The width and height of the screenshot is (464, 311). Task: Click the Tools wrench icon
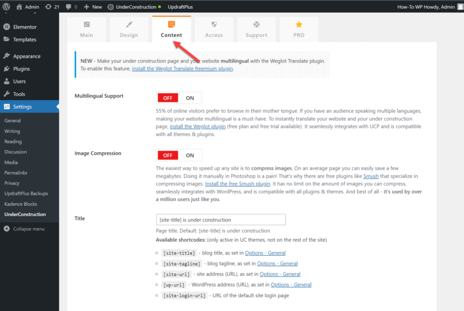tap(6, 94)
